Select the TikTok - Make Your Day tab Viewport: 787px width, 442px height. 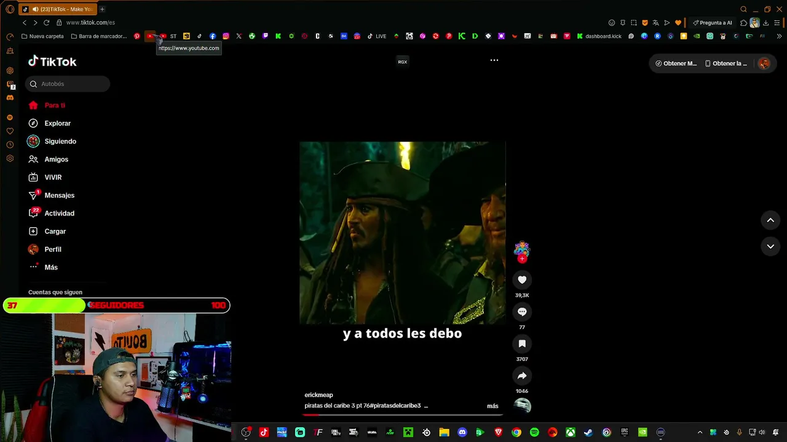57,9
